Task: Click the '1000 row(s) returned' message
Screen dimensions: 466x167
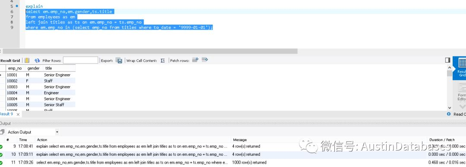Action: (250, 163)
